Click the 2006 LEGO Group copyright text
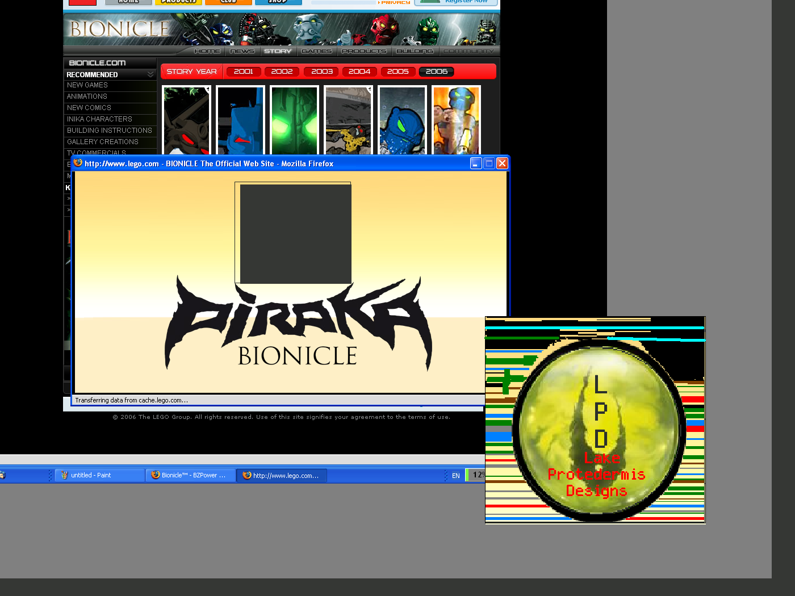The width and height of the screenshot is (795, 596). point(281,417)
